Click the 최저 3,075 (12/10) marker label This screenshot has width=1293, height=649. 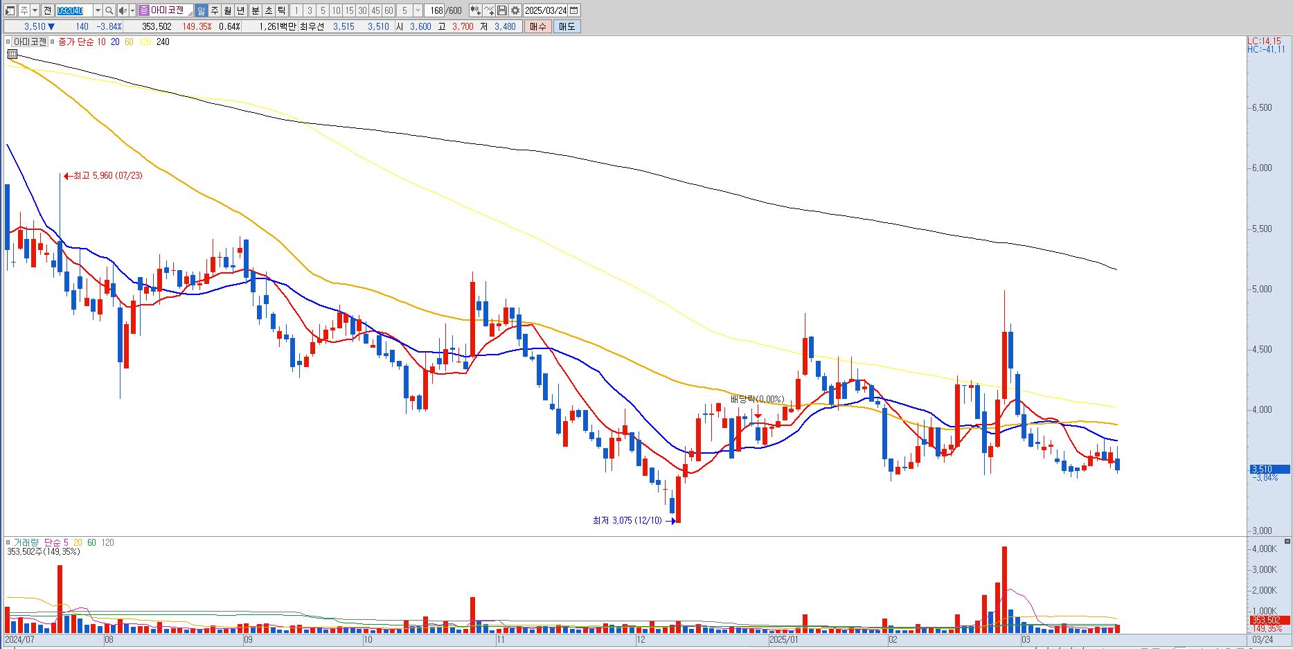click(x=634, y=520)
